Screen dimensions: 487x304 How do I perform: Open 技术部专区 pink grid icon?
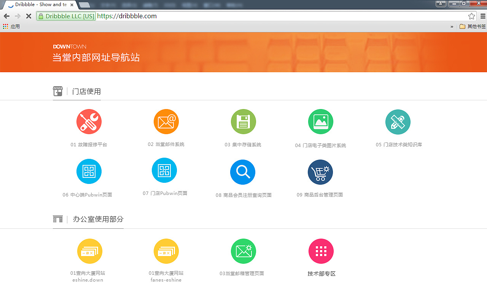click(321, 251)
